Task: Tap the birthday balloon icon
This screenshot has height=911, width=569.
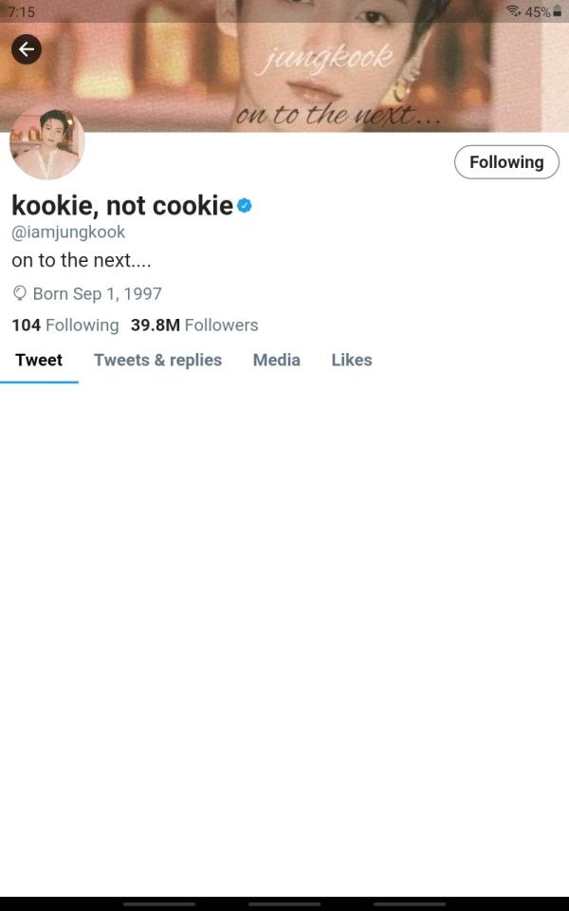Action: click(x=20, y=294)
